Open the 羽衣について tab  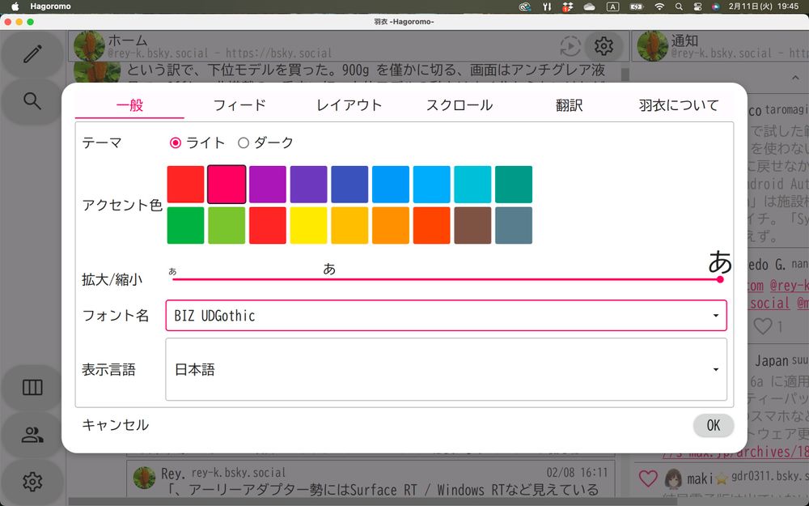[x=678, y=105]
